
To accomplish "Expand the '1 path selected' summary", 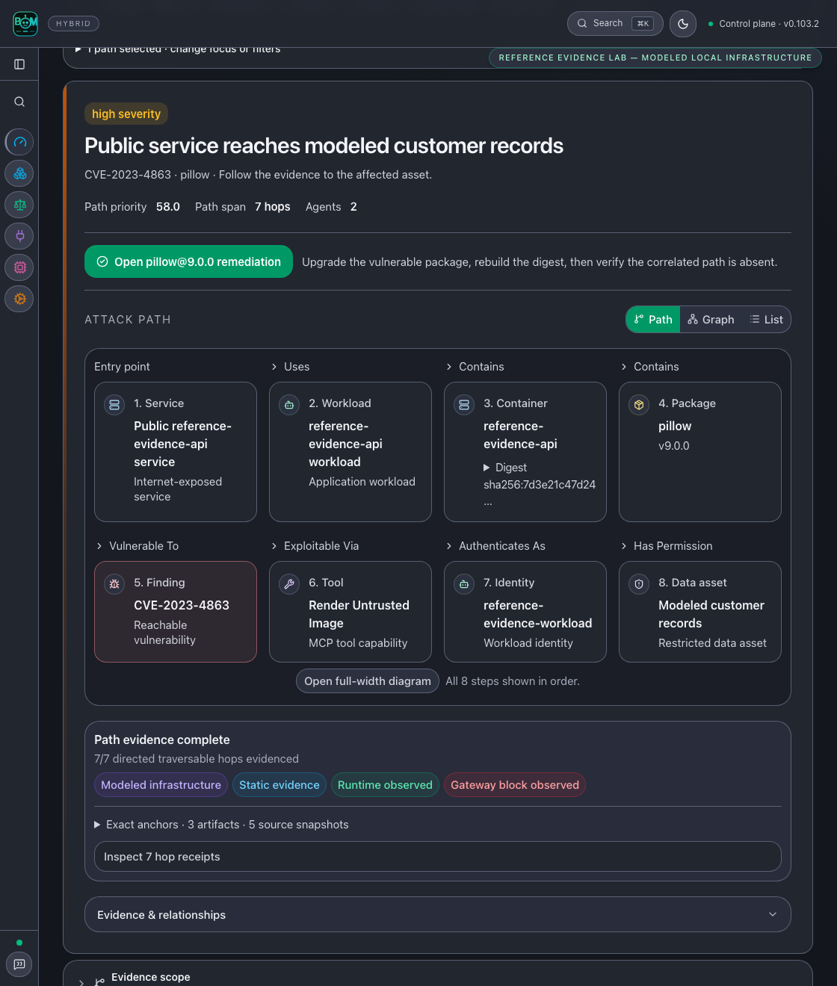I will (178, 50).
